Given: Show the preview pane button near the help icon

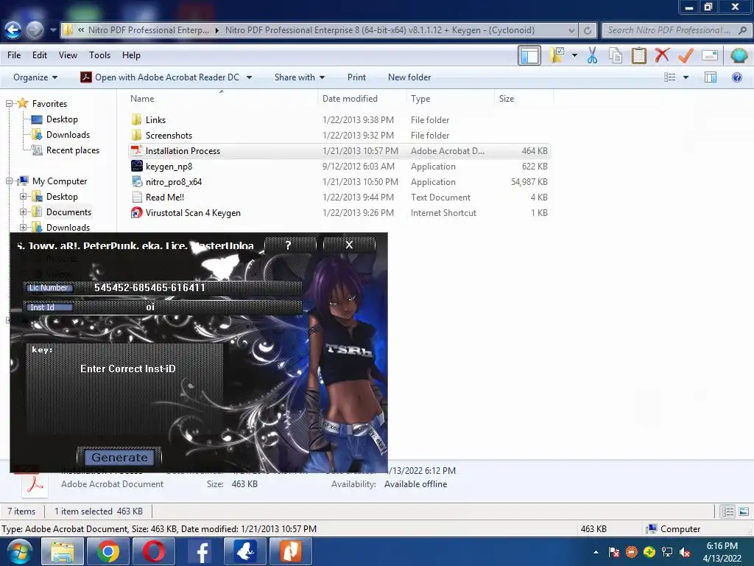Looking at the screenshot, I should coord(711,77).
